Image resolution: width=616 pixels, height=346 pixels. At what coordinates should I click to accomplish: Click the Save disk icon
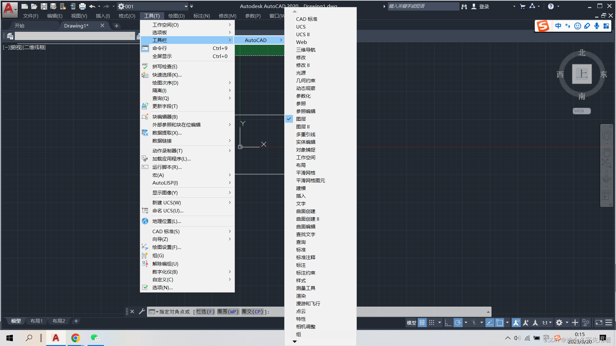[x=44, y=6]
